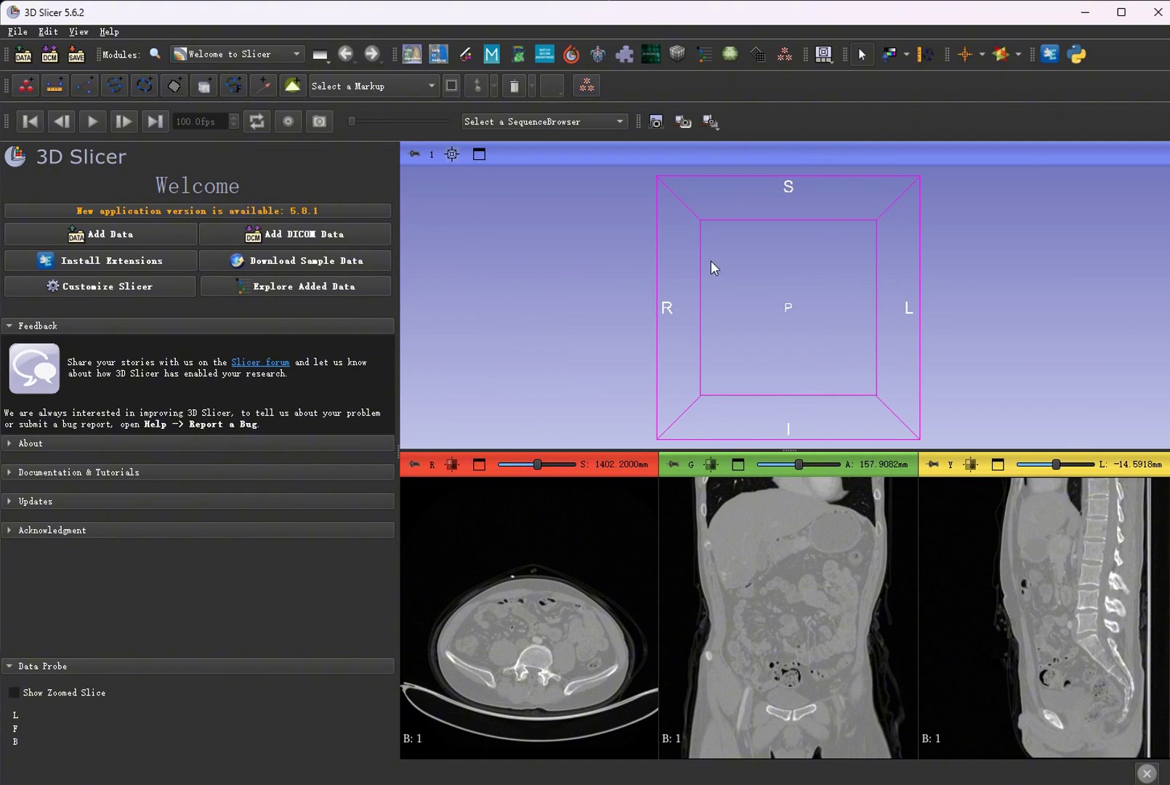Open the Select a SequenceBrowser dropdown
Image resolution: width=1170 pixels, height=785 pixels.
click(x=544, y=121)
